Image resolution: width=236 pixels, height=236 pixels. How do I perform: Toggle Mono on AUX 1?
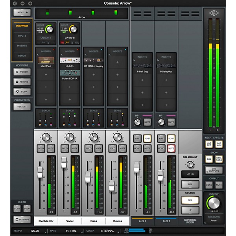coord(137,148)
